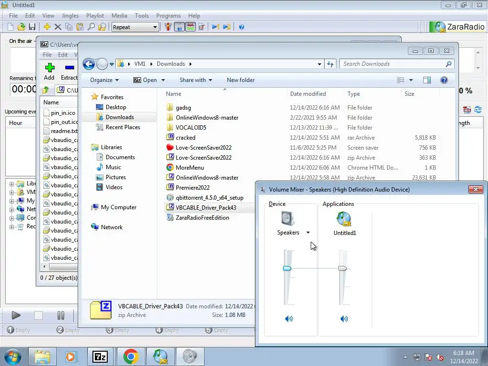Open a playlist with the folder icon
Viewport: 488px width, 366px height.
point(21,27)
